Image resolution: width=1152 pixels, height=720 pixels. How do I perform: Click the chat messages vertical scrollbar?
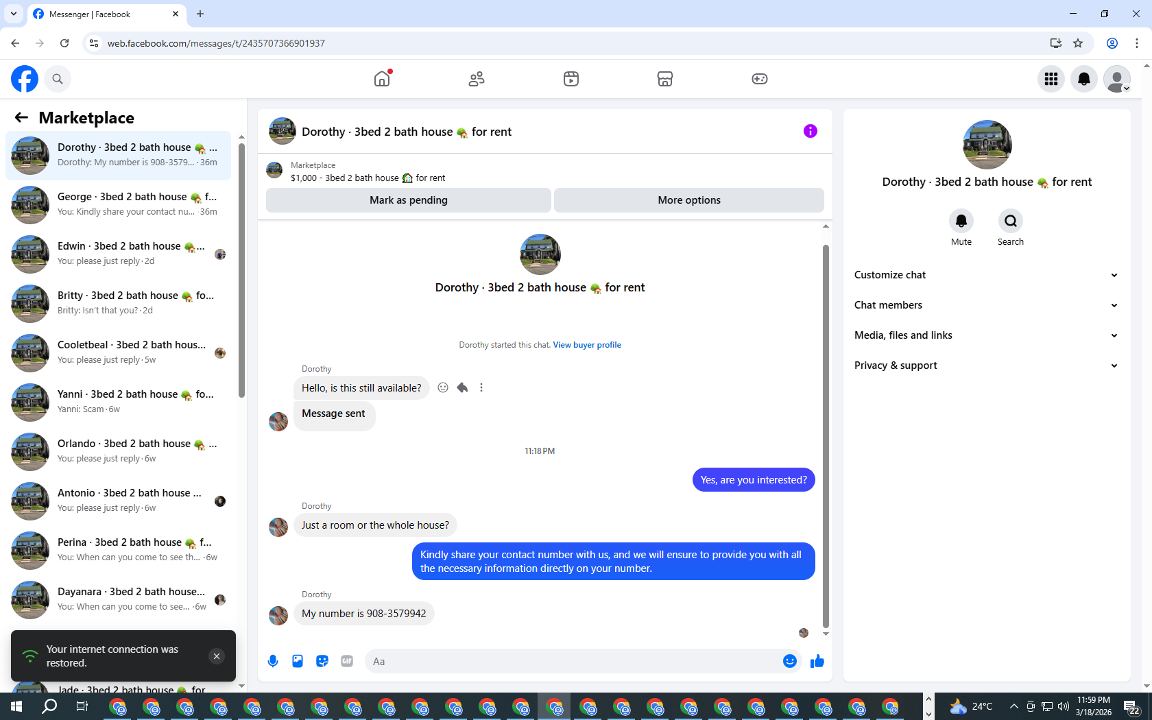pyautogui.click(x=826, y=436)
